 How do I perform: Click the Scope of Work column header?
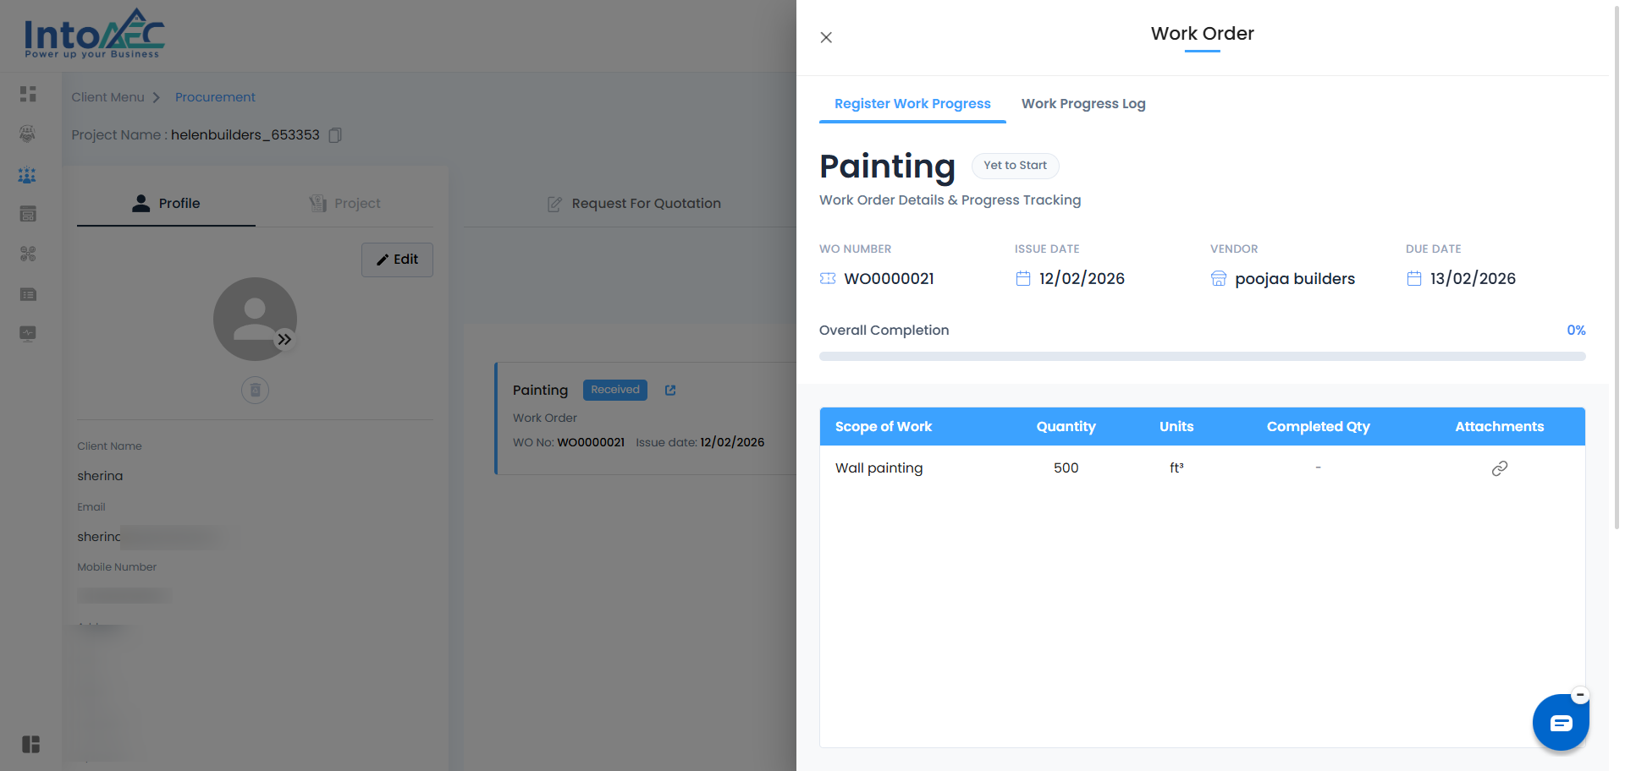pos(884,427)
